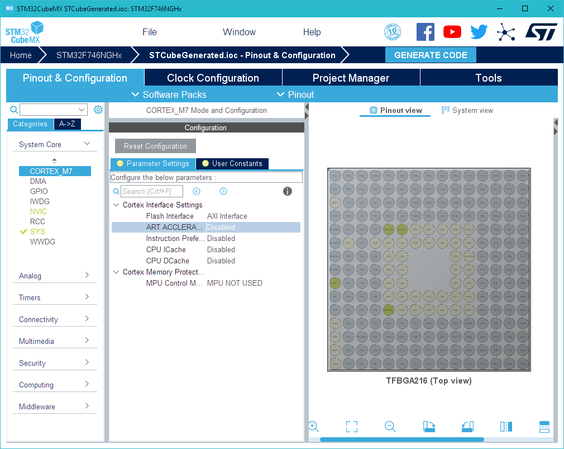
Task: Click the highlighted pin on chip's left edge
Action: (335, 283)
